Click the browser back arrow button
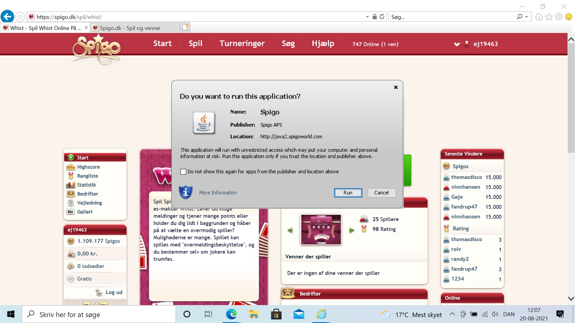Image resolution: width=575 pixels, height=323 pixels. 8,17
